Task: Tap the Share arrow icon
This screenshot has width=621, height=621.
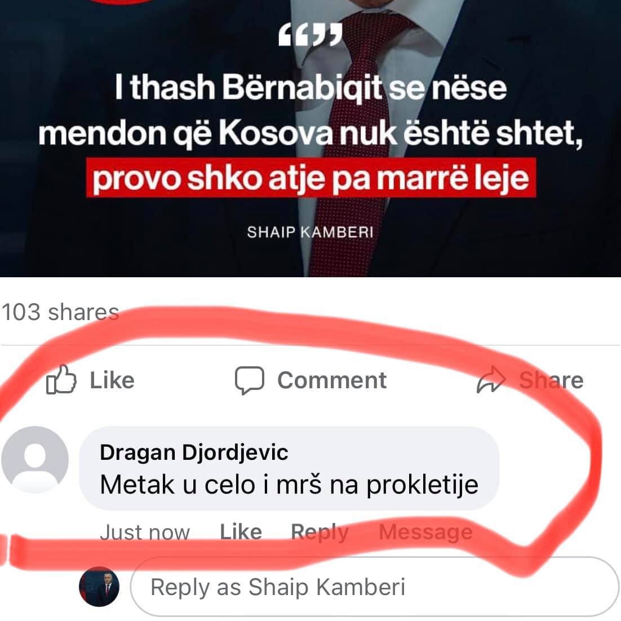Action: point(491,380)
